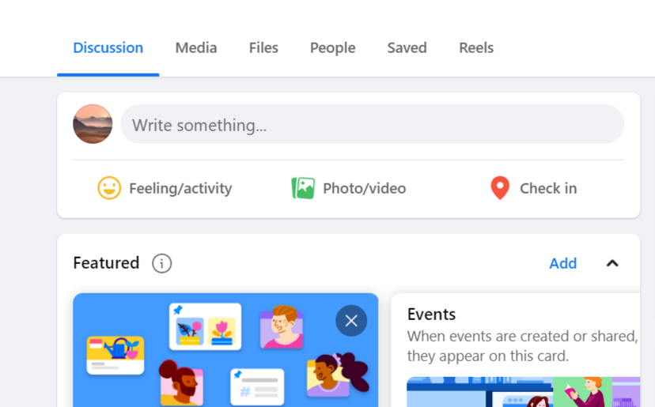The width and height of the screenshot is (655, 407).
Task: Go to the People tab
Action: (x=332, y=48)
